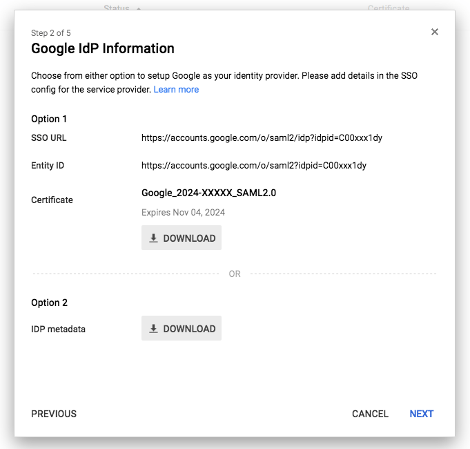The height and width of the screenshot is (449, 470).
Task: Click the sort arrow next to Status
Action: point(139,8)
